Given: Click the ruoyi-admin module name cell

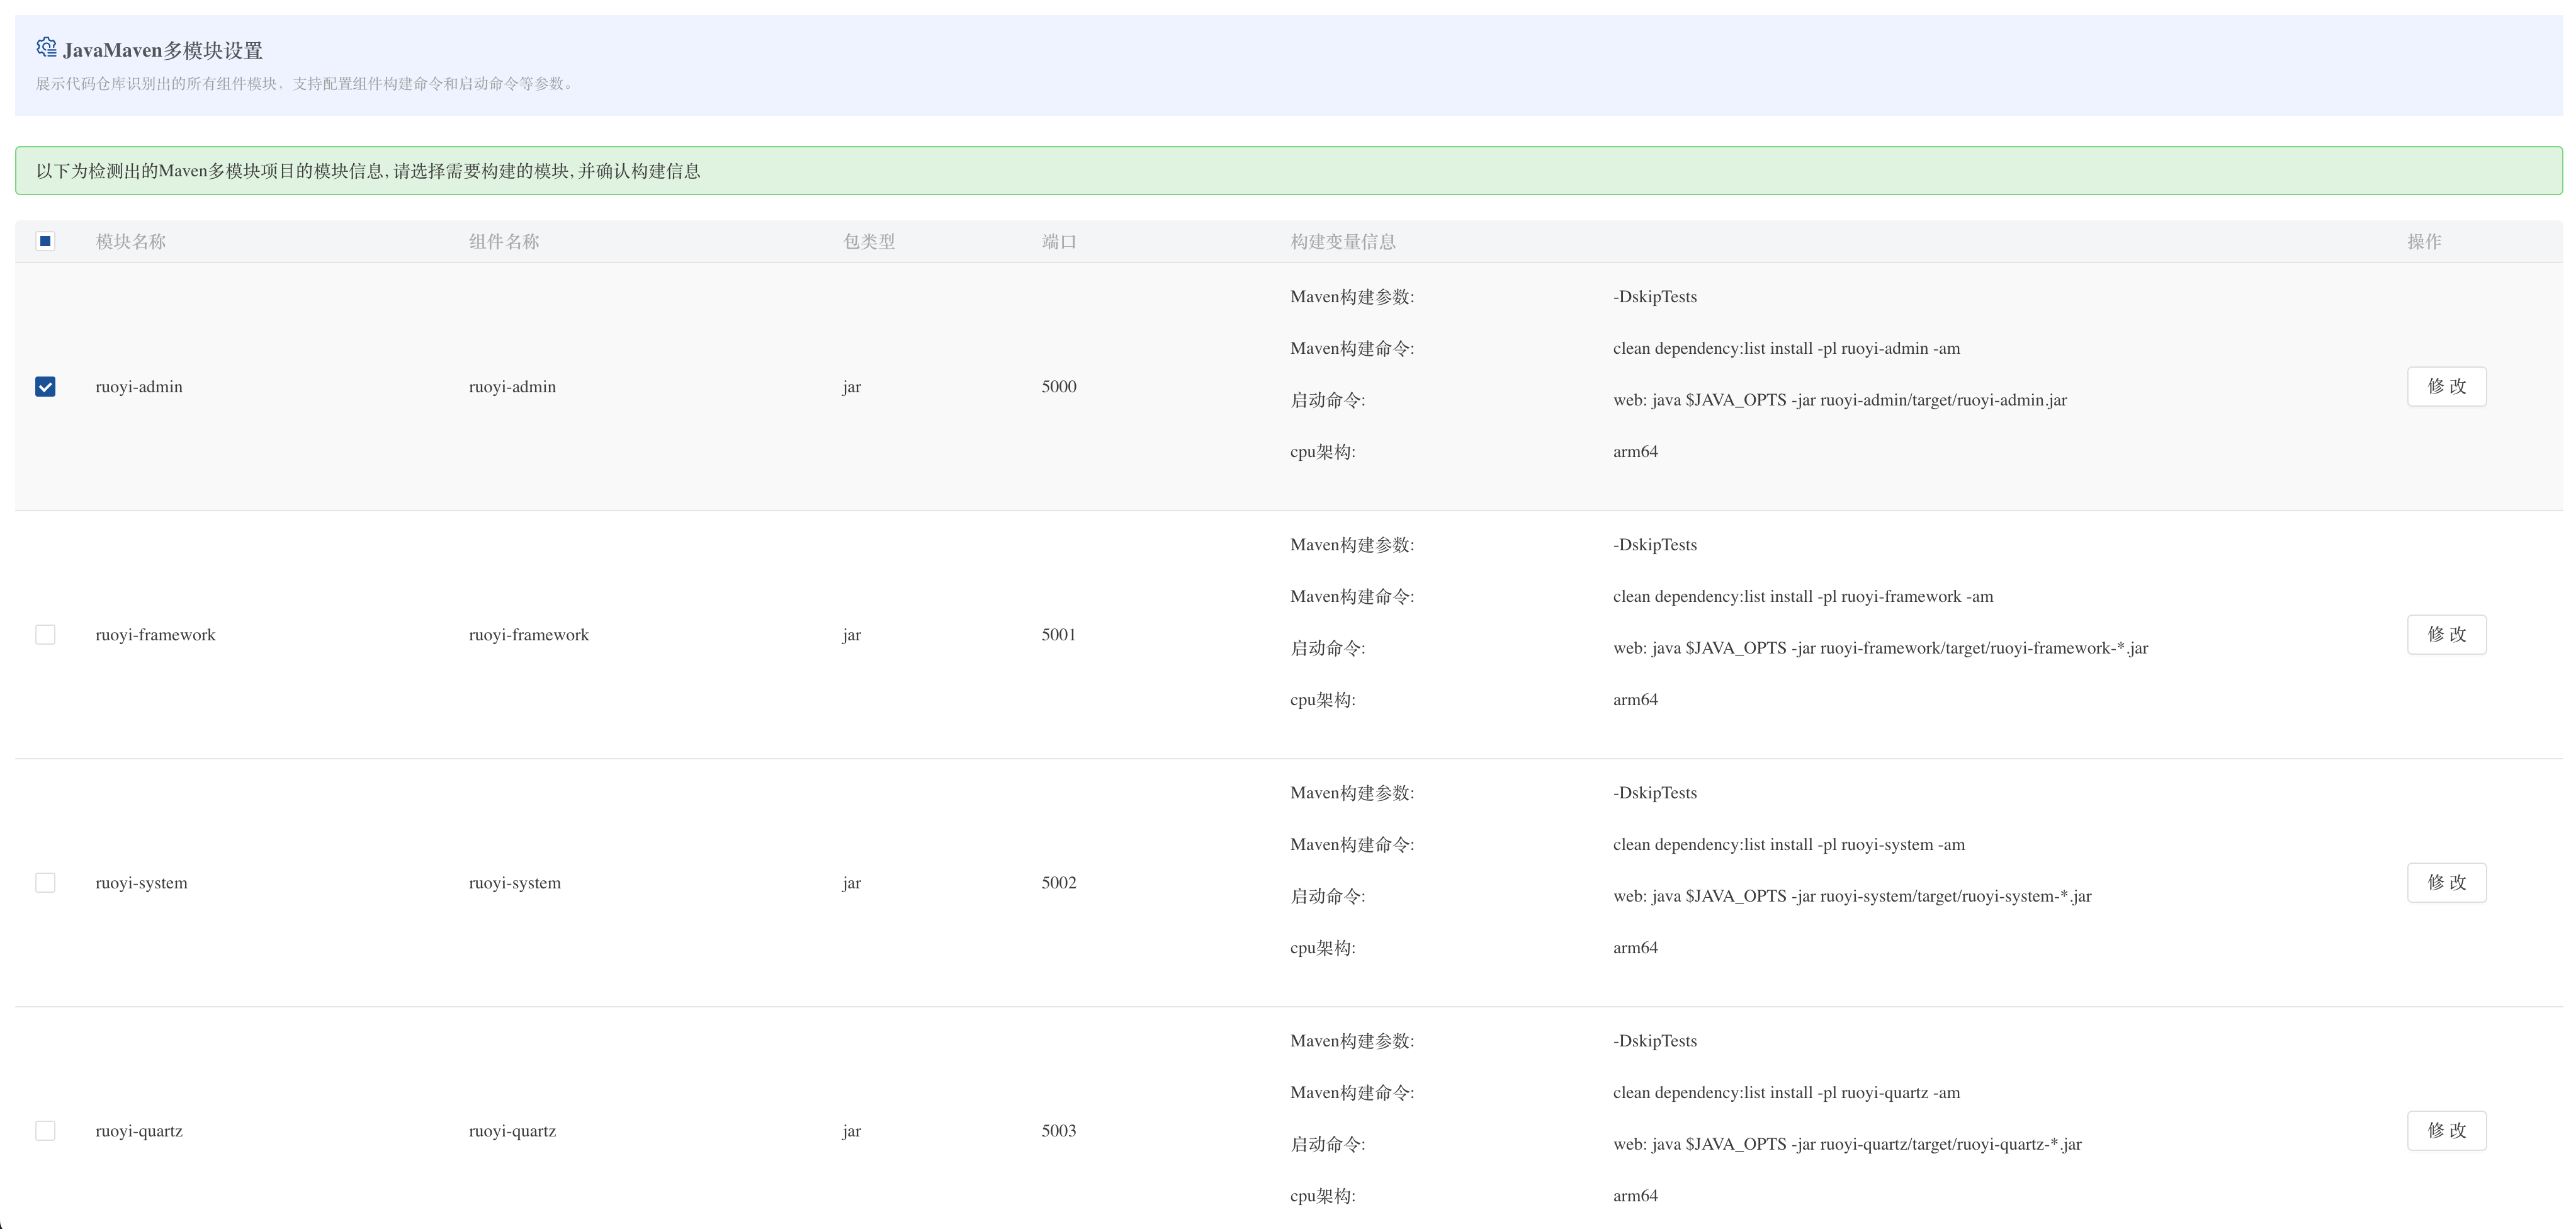Looking at the screenshot, I should (139, 387).
